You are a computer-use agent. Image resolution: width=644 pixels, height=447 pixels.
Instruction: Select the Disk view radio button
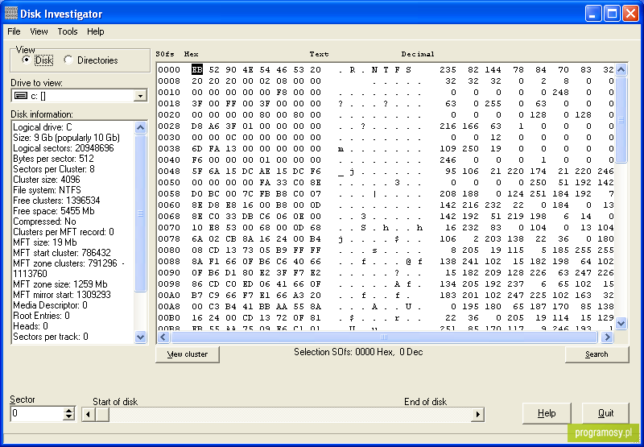27,60
